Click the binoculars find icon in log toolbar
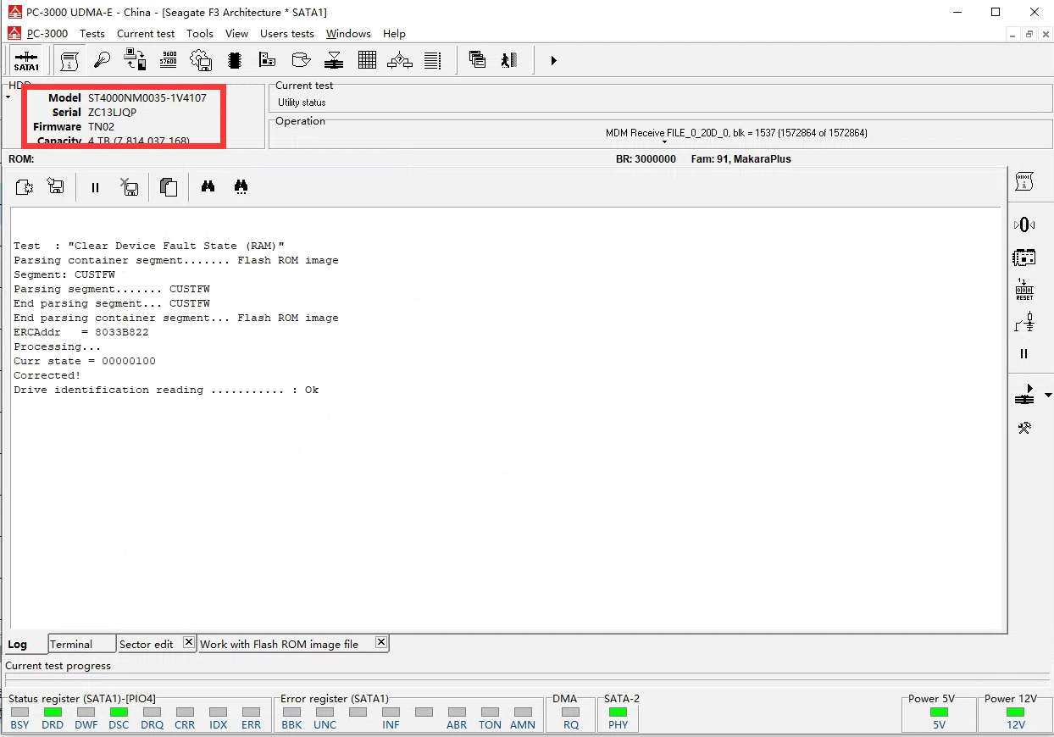1054x737 pixels. point(208,187)
